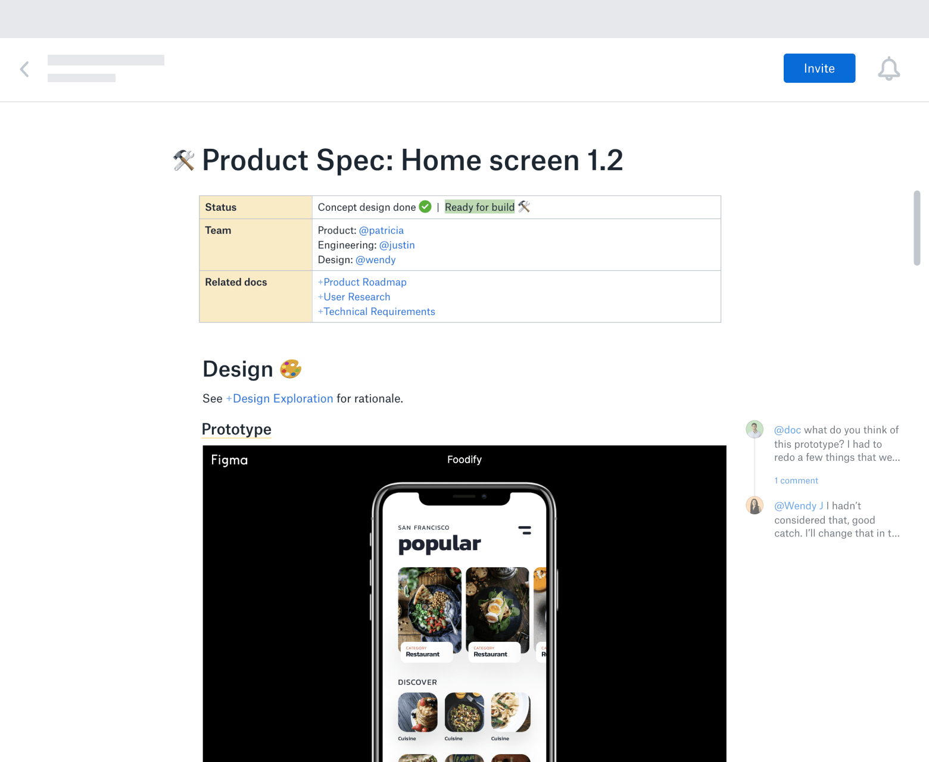The height and width of the screenshot is (762, 929).
Task: Click the page scrollbar thumb
Action: [917, 228]
